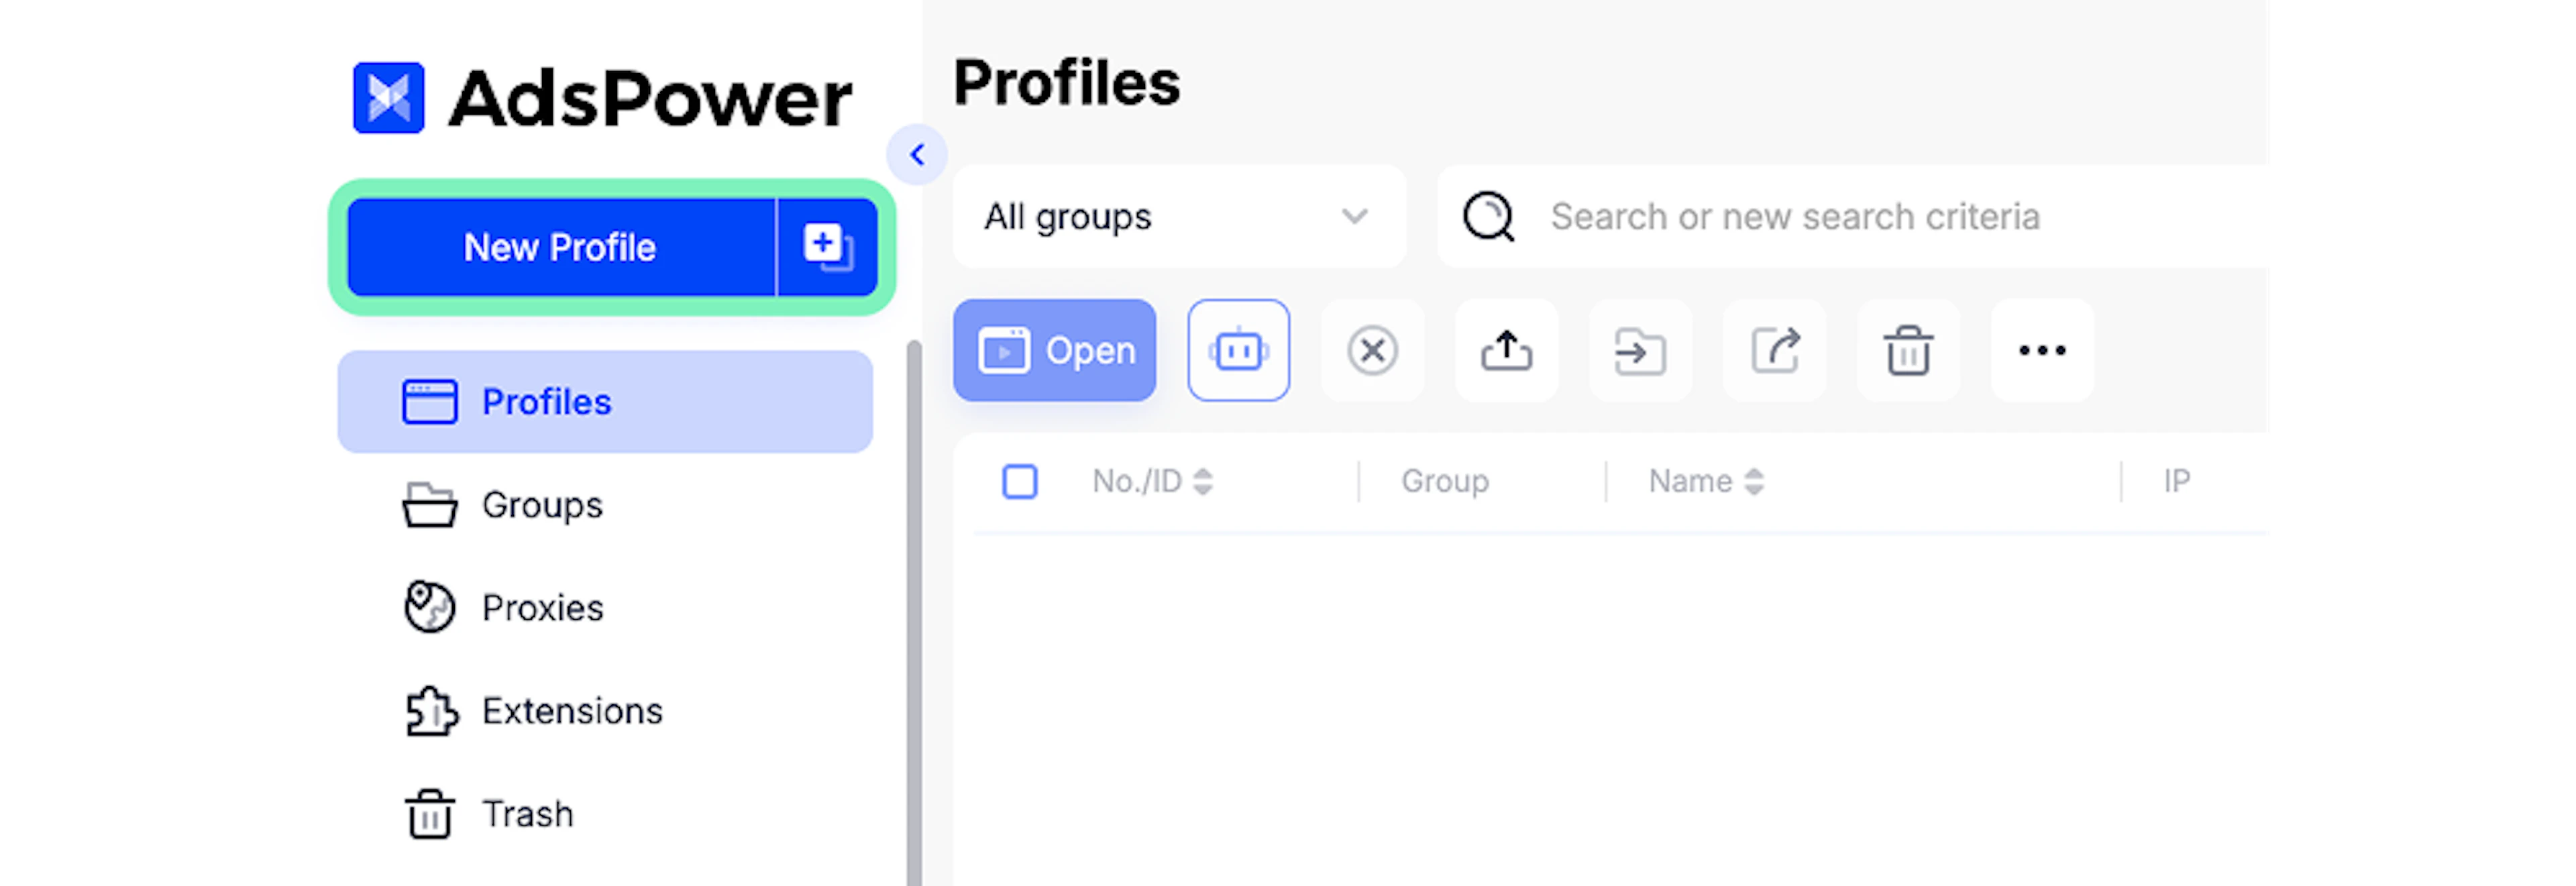Sort by Name column arrows
The width and height of the screenshot is (2576, 886).
1753,481
